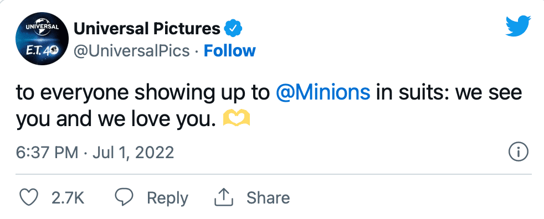The width and height of the screenshot is (544, 219).
Task: Click the Universal Pictures display name
Action: [147, 29]
